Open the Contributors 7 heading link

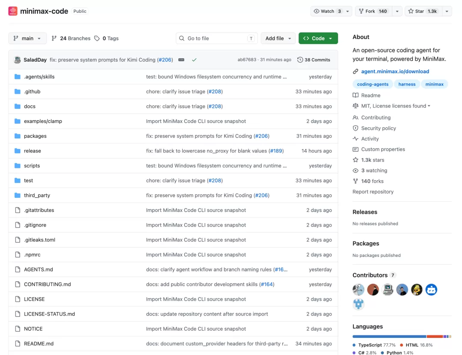click(x=373, y=275)
